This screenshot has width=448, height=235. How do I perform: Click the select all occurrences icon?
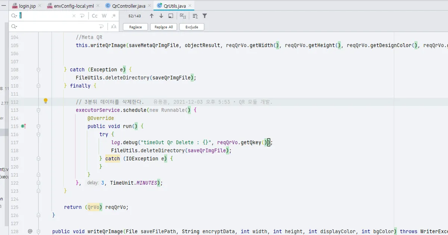tap(183, 16)
